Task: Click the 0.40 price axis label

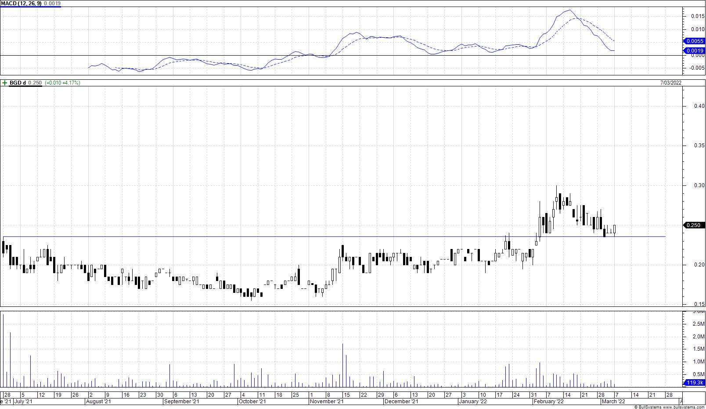Action: tap(699, 106)
